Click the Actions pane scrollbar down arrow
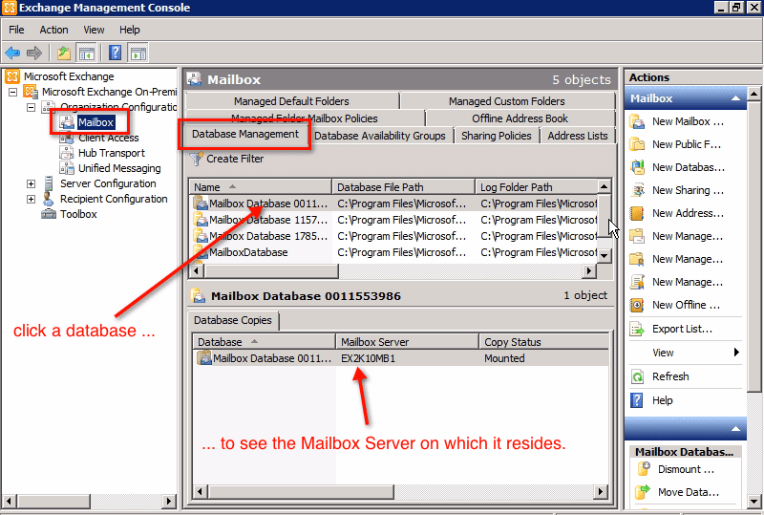The image size is (764, 515). (753, 502)
